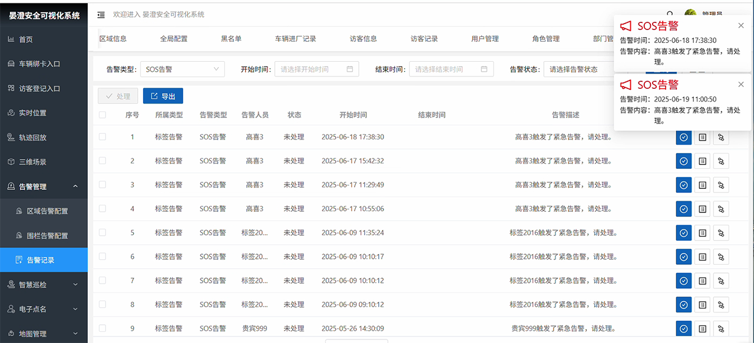This screenshot has height=343, width=754.
Task: Click the track route icon in row 8
Action: pyautogui.click(x=721, y=305)
